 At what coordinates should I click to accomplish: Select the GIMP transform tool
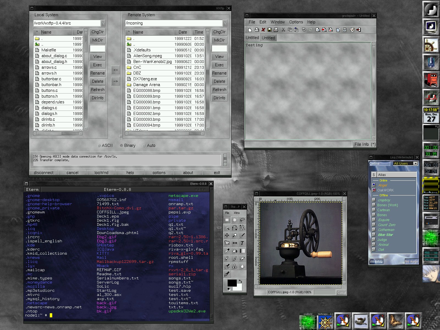227,243
